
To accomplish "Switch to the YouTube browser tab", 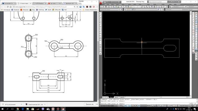I will click(x=55, y=3).
